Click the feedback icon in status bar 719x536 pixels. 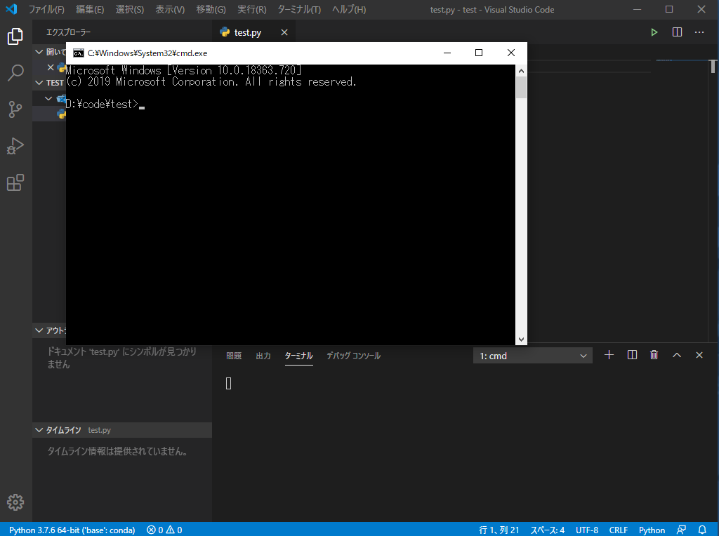point(681,530)
